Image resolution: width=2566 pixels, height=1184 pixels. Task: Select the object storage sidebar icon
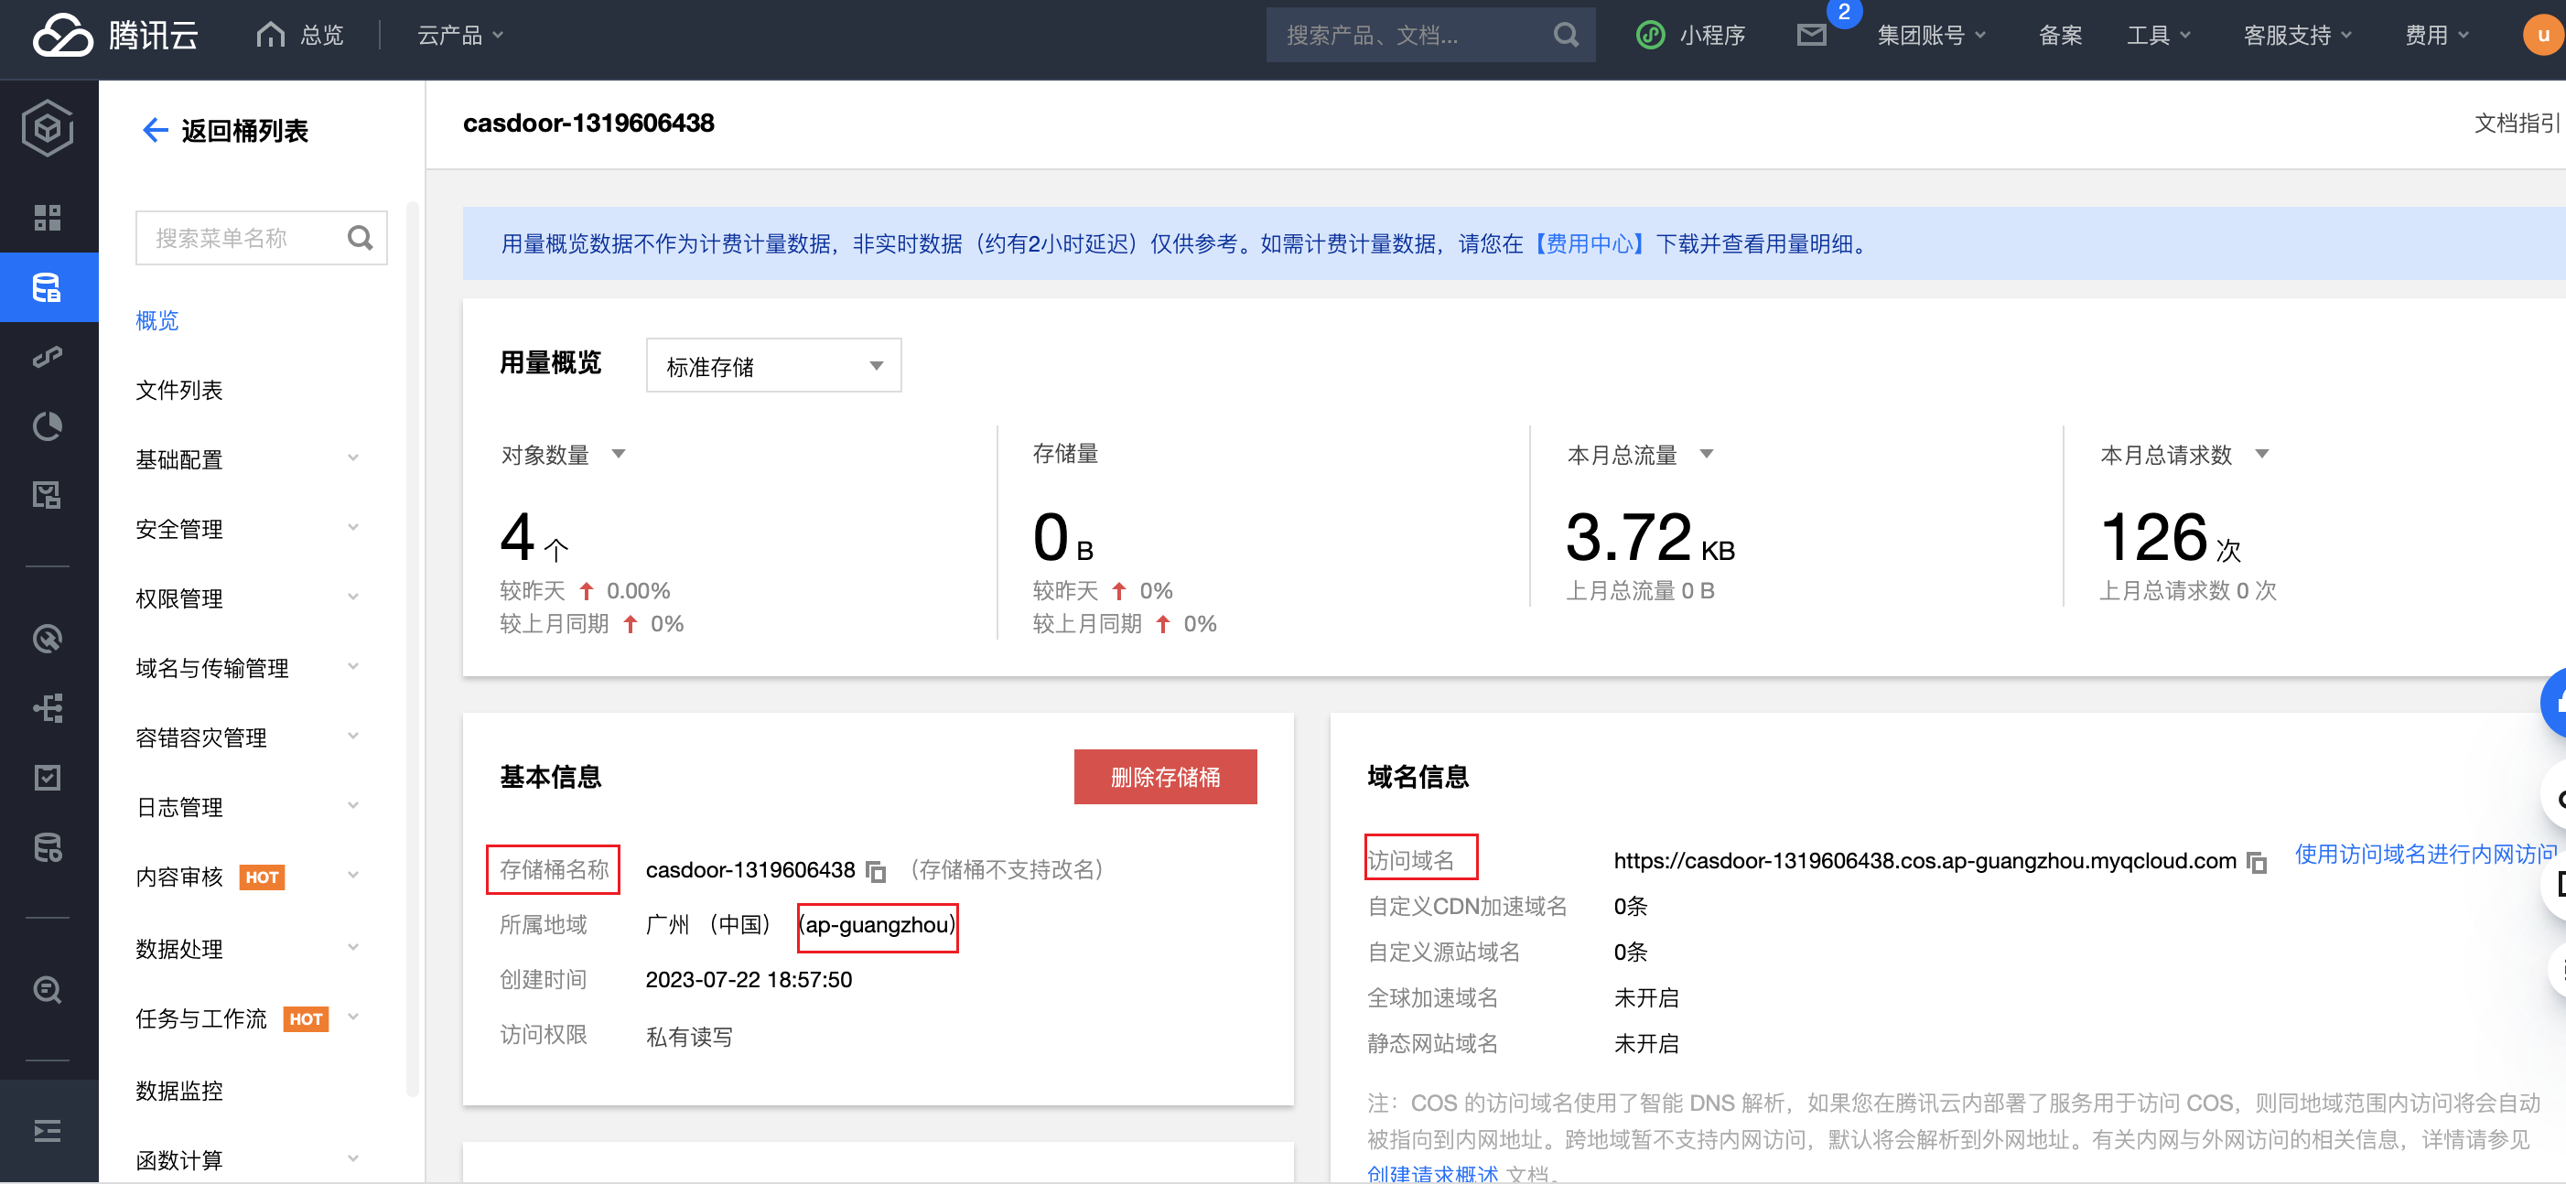click(47, 288)
